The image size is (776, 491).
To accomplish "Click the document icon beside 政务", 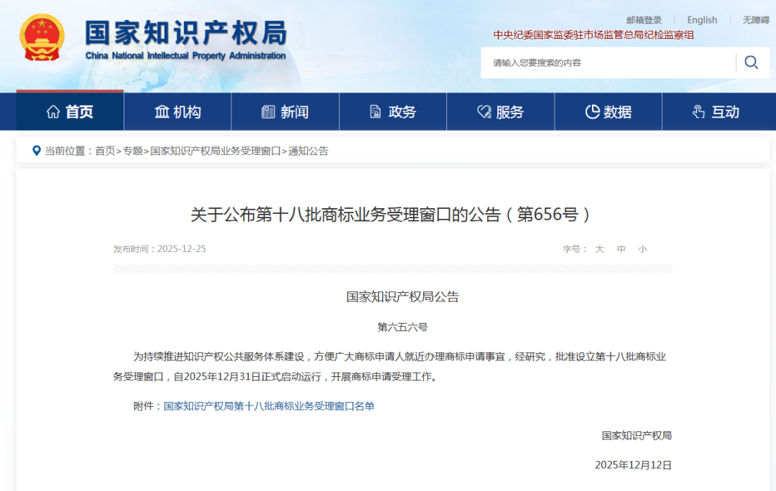I will (x=375, y=112).
